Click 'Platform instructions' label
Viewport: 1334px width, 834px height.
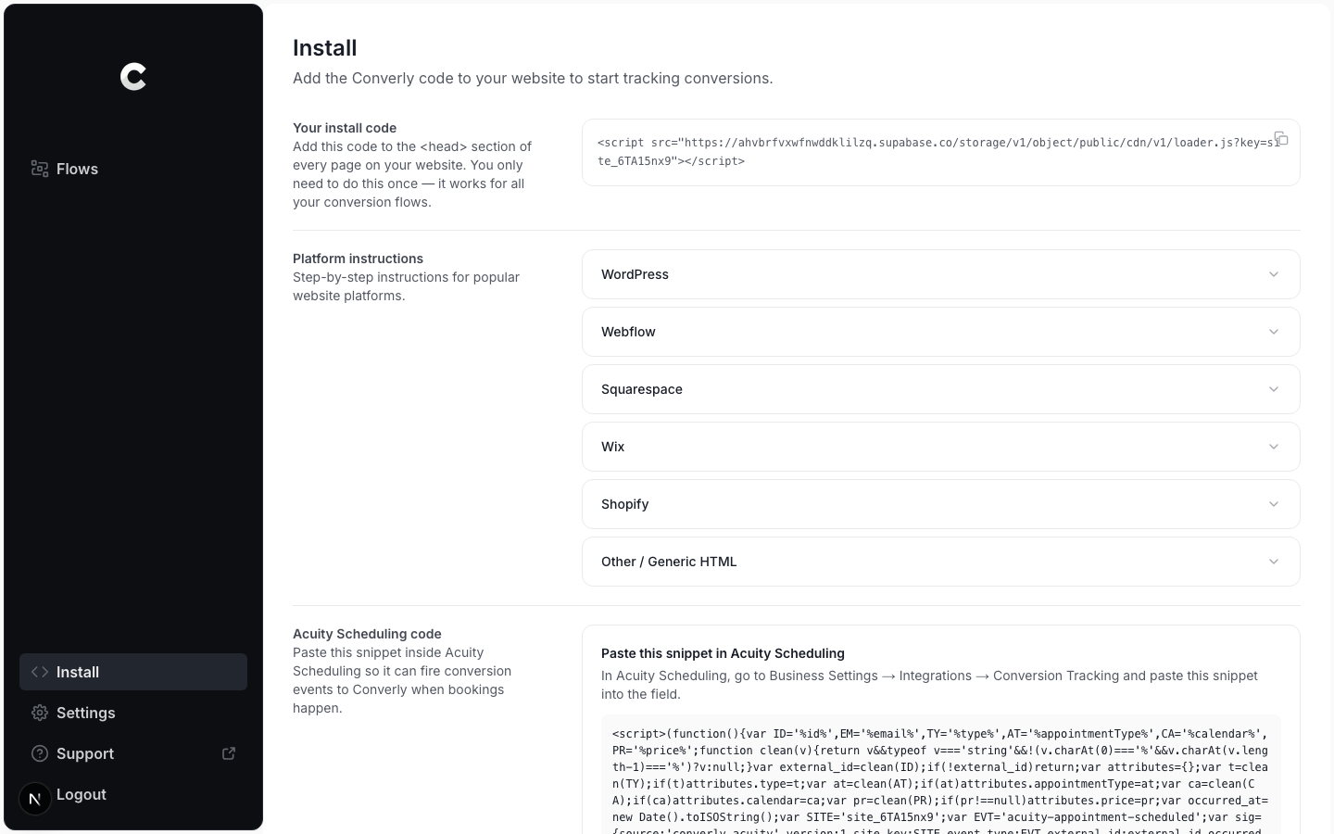click(358, 259)
